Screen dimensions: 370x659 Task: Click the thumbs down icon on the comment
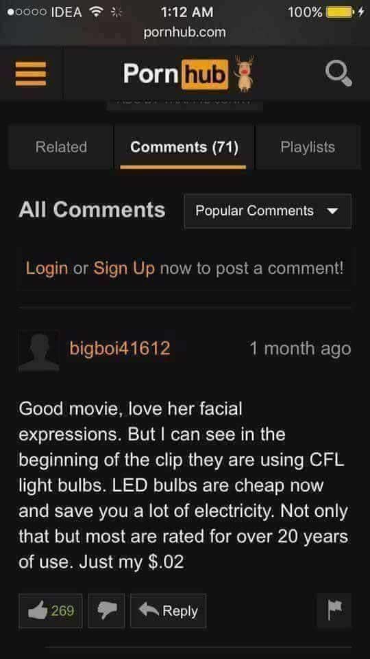[106, 610]
